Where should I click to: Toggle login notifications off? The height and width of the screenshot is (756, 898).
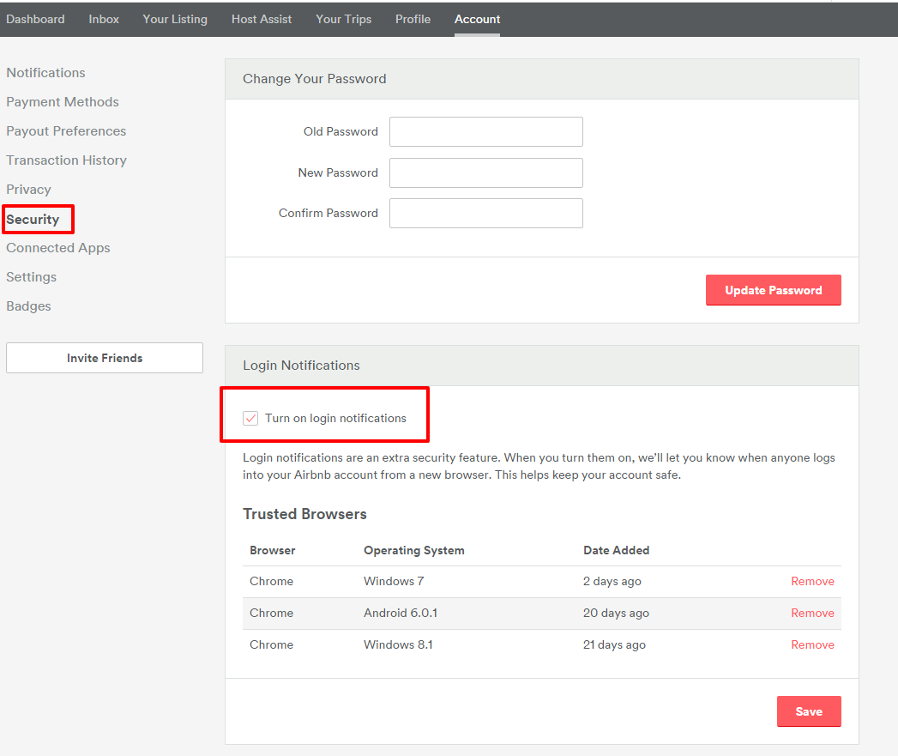click(x=250, y=418)
